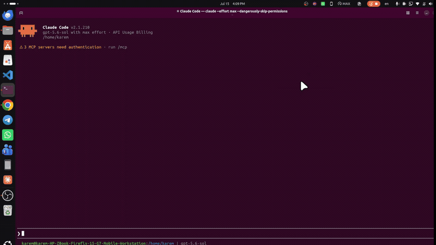Screen dimensions: 436x245
Task: Click the volume speaker icon
Action: [431, 4]
